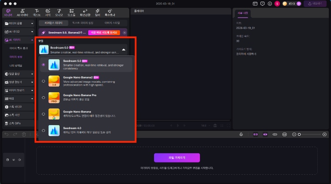331x184 pixels.
Task: Click the export button in the top-right corner
Action: (315, 4)
